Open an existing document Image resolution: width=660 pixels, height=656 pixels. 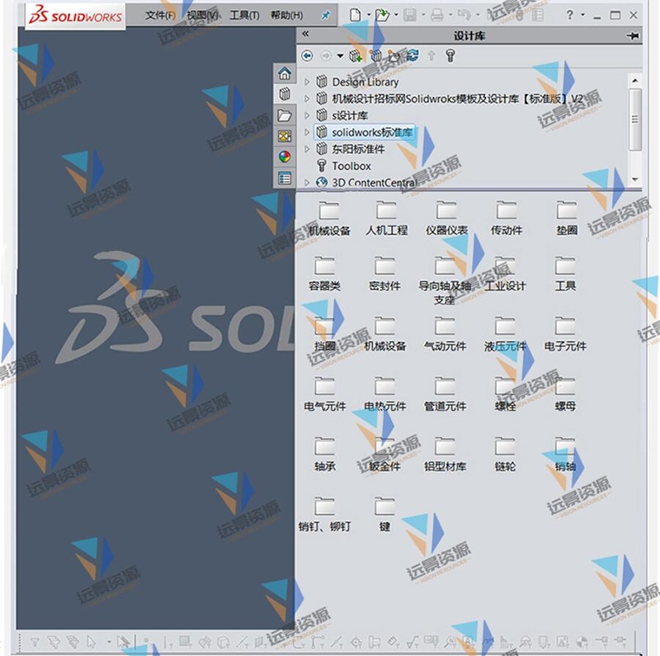(382, 15)
